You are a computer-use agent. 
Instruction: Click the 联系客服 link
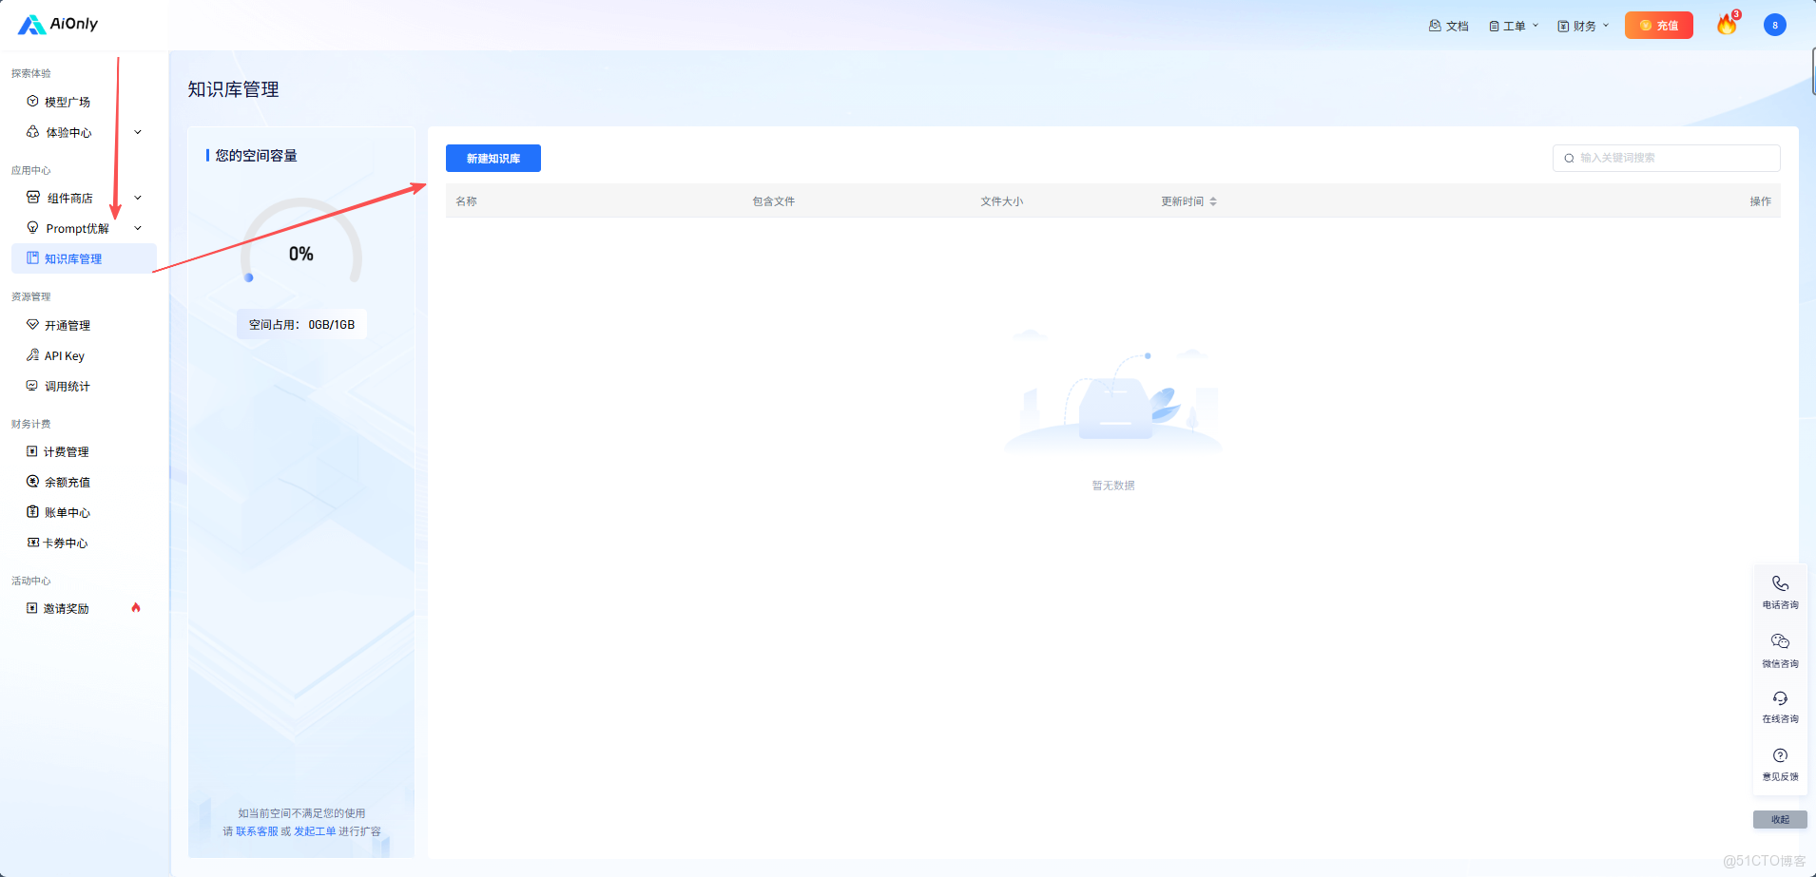257,831
